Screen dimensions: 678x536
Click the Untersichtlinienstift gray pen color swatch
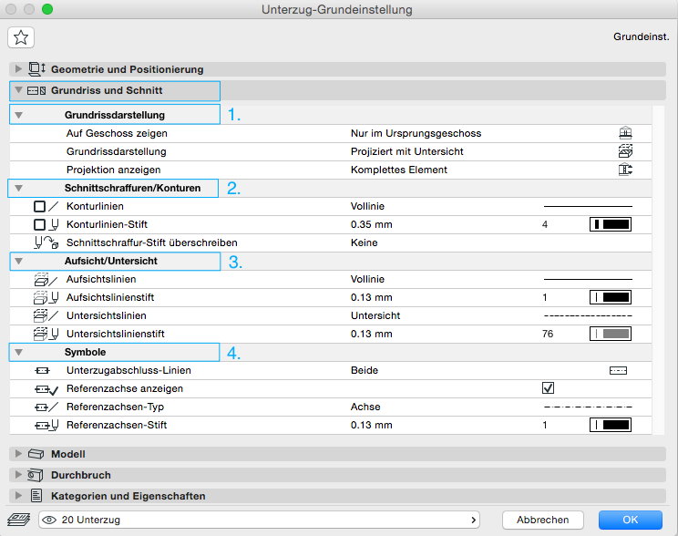point(611,334)
